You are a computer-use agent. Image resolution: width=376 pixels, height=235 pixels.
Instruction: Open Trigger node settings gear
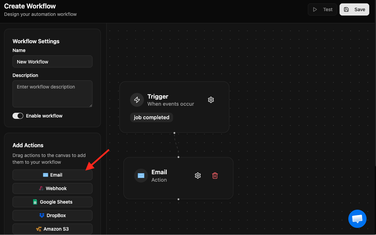point(211,100)
